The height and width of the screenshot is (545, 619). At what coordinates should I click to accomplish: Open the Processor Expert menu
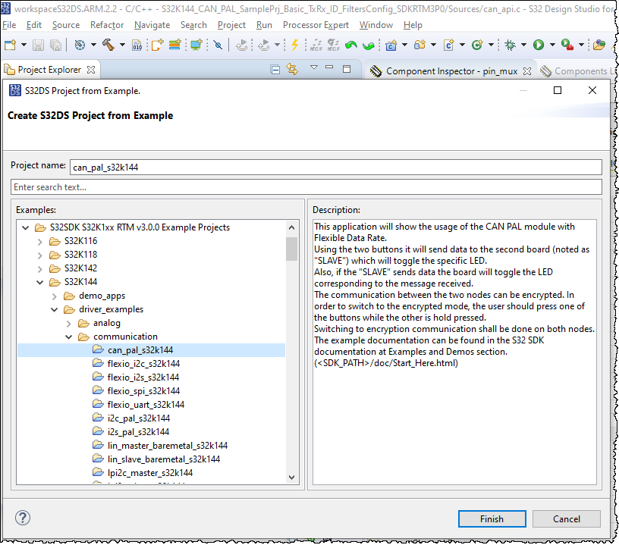(x=316, y=25)
